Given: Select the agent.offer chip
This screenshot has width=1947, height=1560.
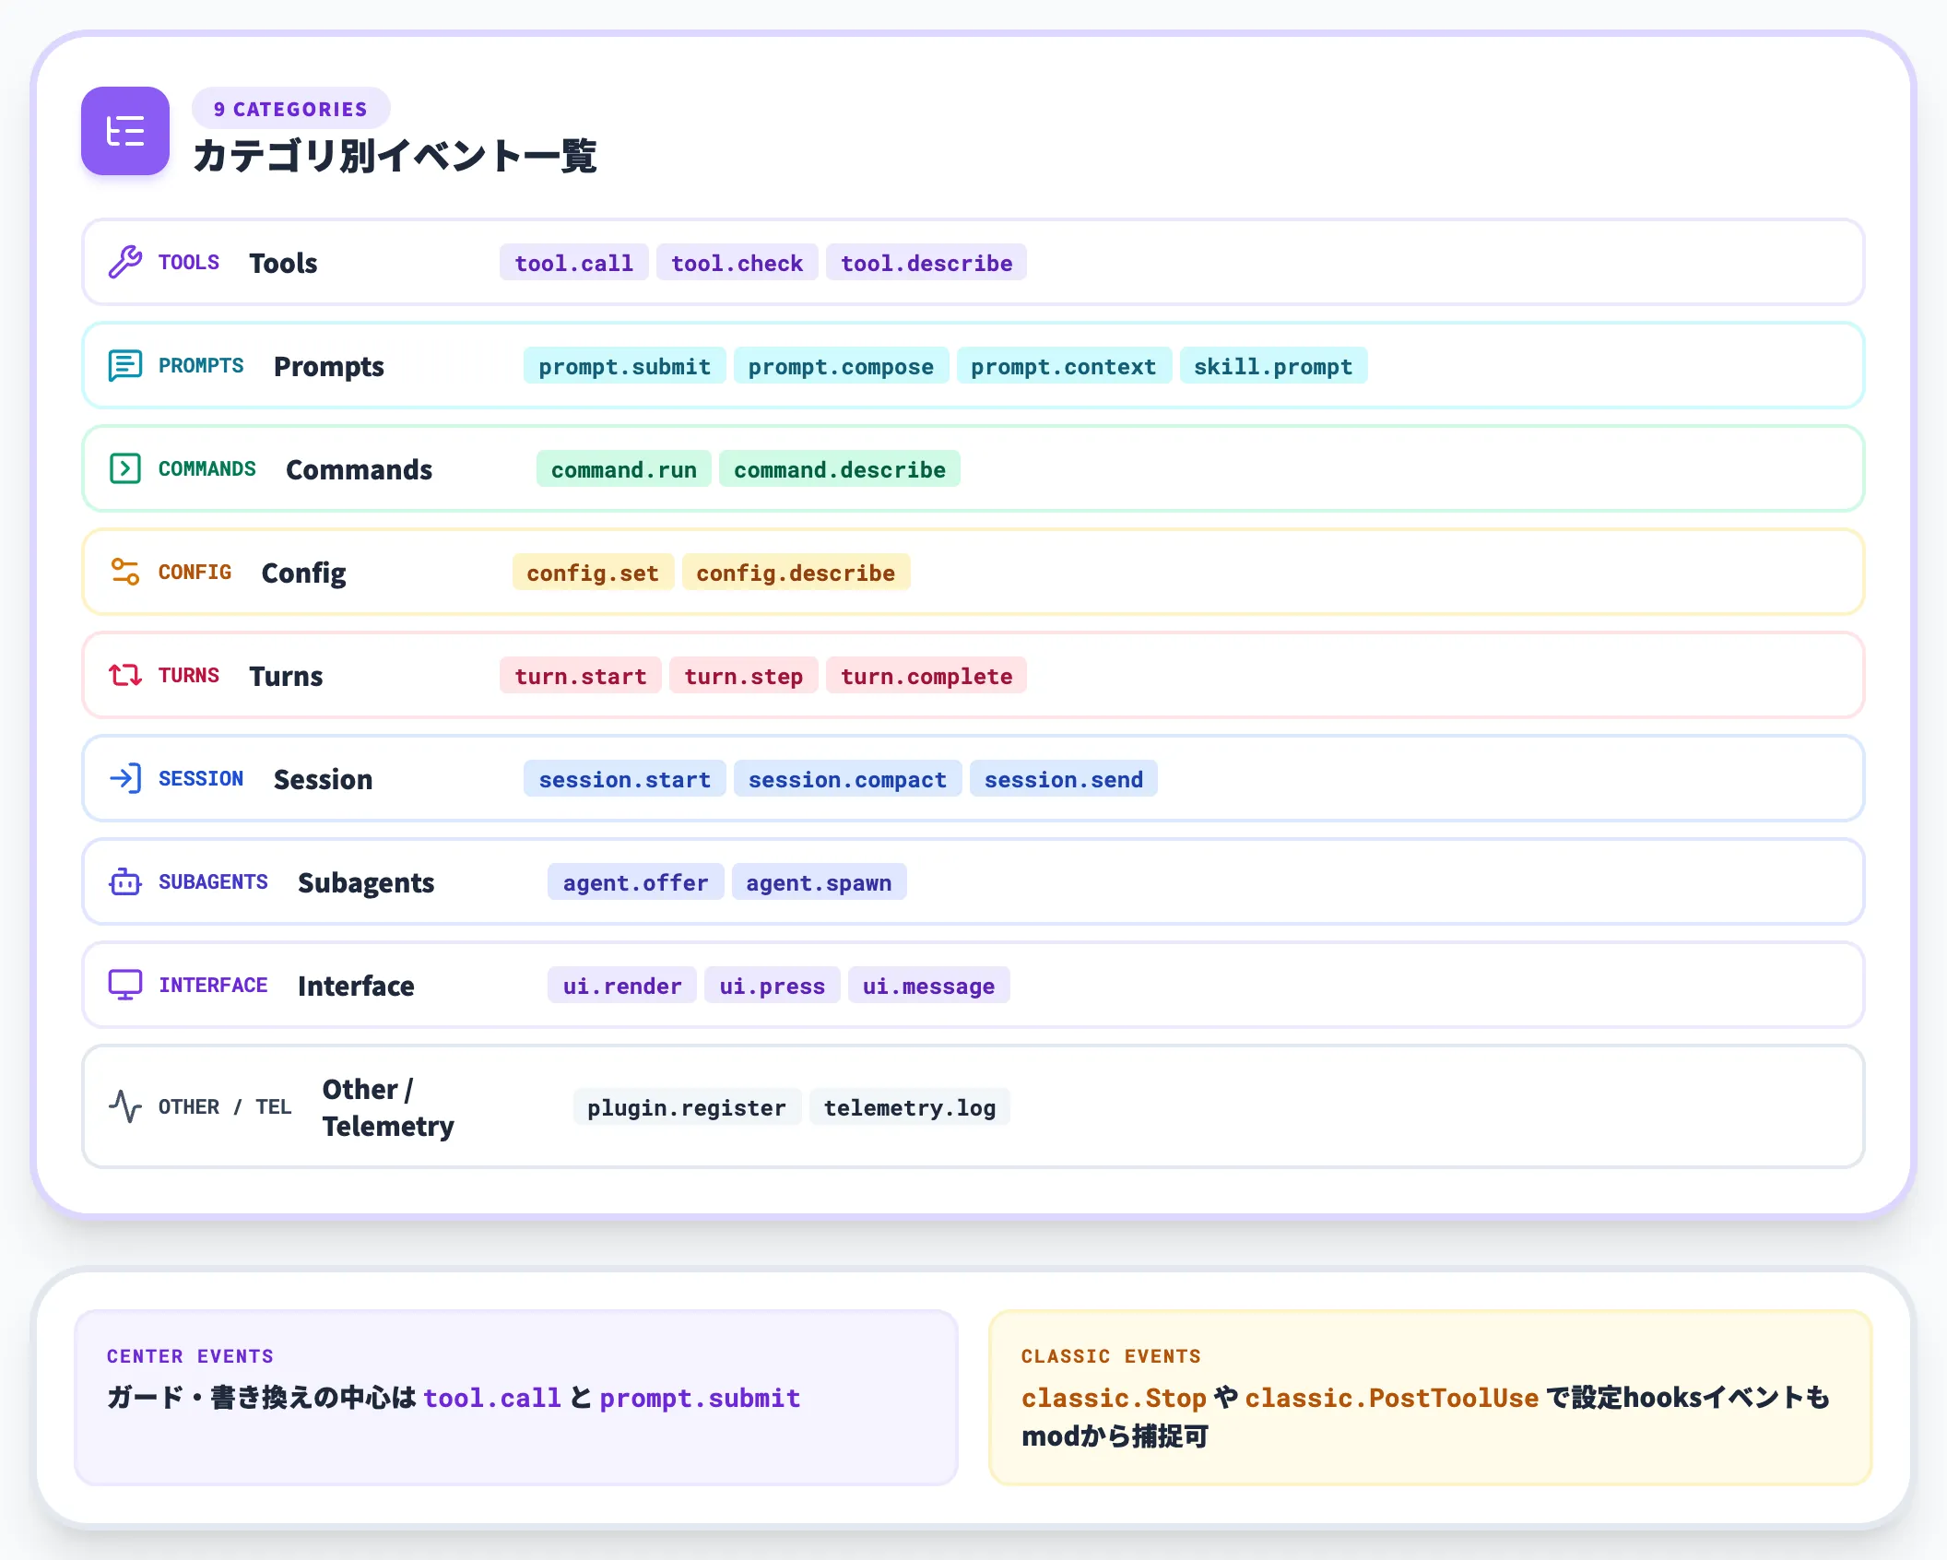Looking at the screenshot, I should 636,882.
